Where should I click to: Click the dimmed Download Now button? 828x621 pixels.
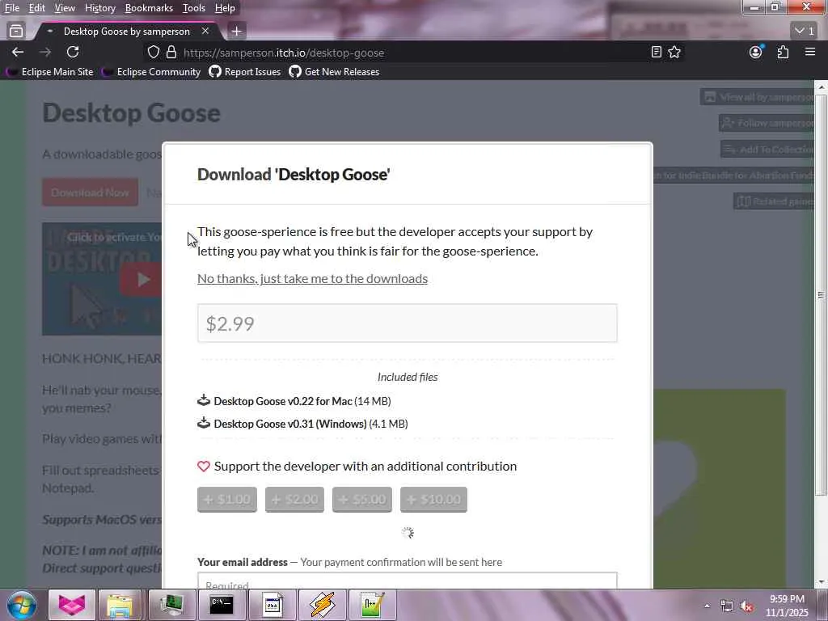90,192
